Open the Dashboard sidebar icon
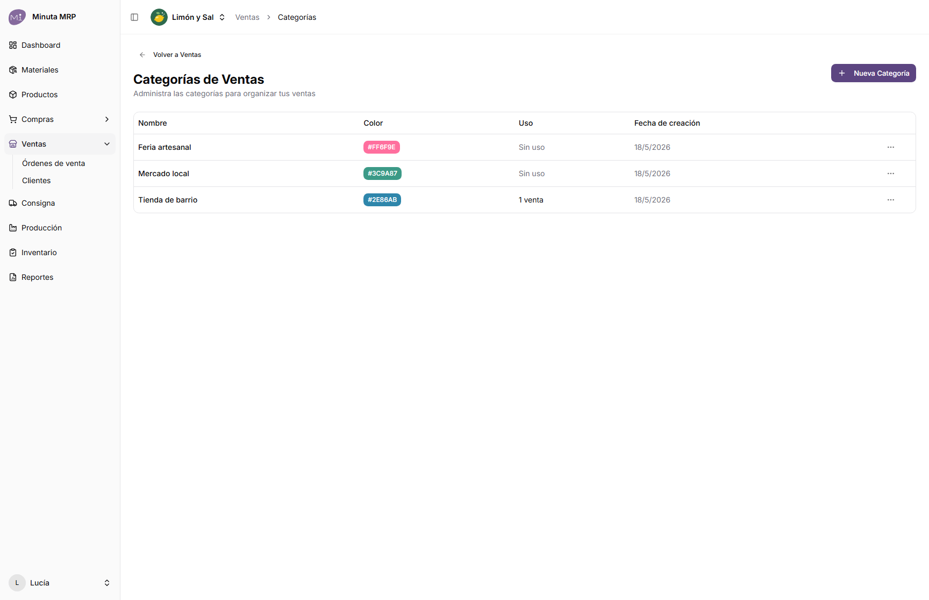This screenshot has height=600, width=929. tap(13, 45)
